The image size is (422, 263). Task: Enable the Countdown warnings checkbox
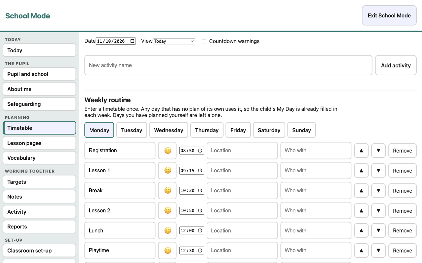point(204,41)
